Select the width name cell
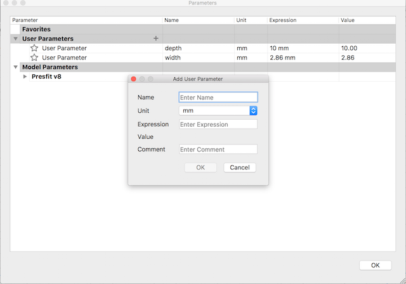The height and width of the screenshot is (284, 406). tap(199, 58)
